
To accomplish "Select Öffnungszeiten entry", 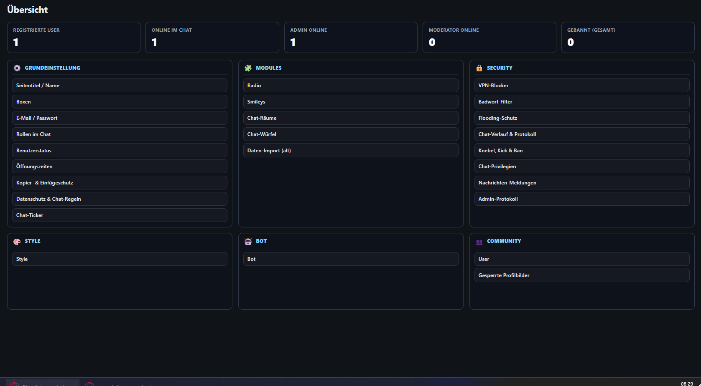I will click(x=120, y=167).
